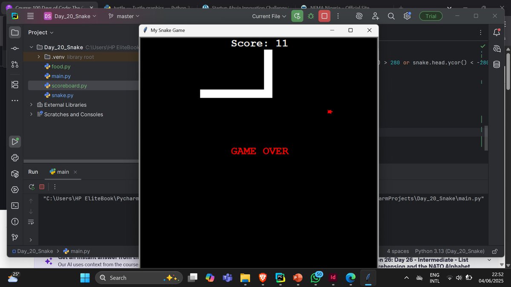Click the Debug main bug icon
The height and width of the screenshot is (287, 511).
click(x=311, y=16)
